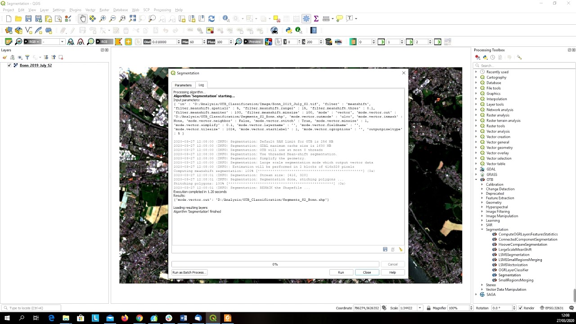Toggle the Render checkbox
The image size is (576, 324).
coord(521,308)
